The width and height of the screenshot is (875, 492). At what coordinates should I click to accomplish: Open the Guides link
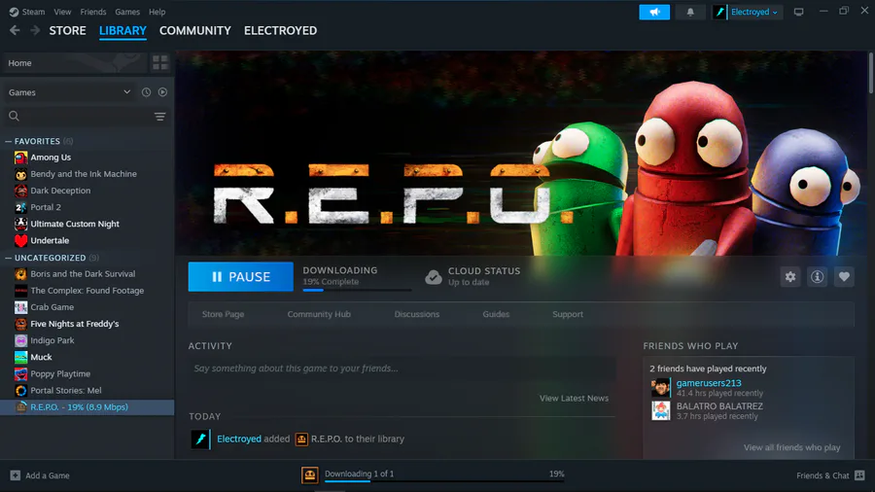(x=496, y=315)
